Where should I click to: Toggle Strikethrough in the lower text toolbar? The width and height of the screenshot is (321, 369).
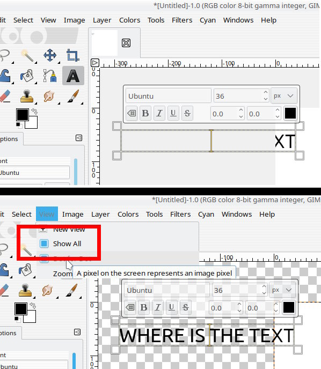(x=185, y=307)
